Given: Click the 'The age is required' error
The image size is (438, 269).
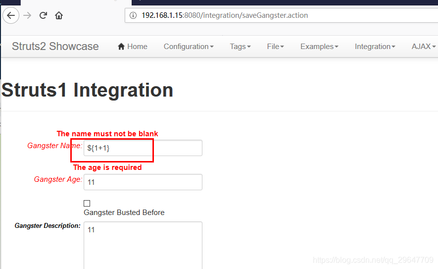Looking at the screenshot, I should tap(107, 167).
